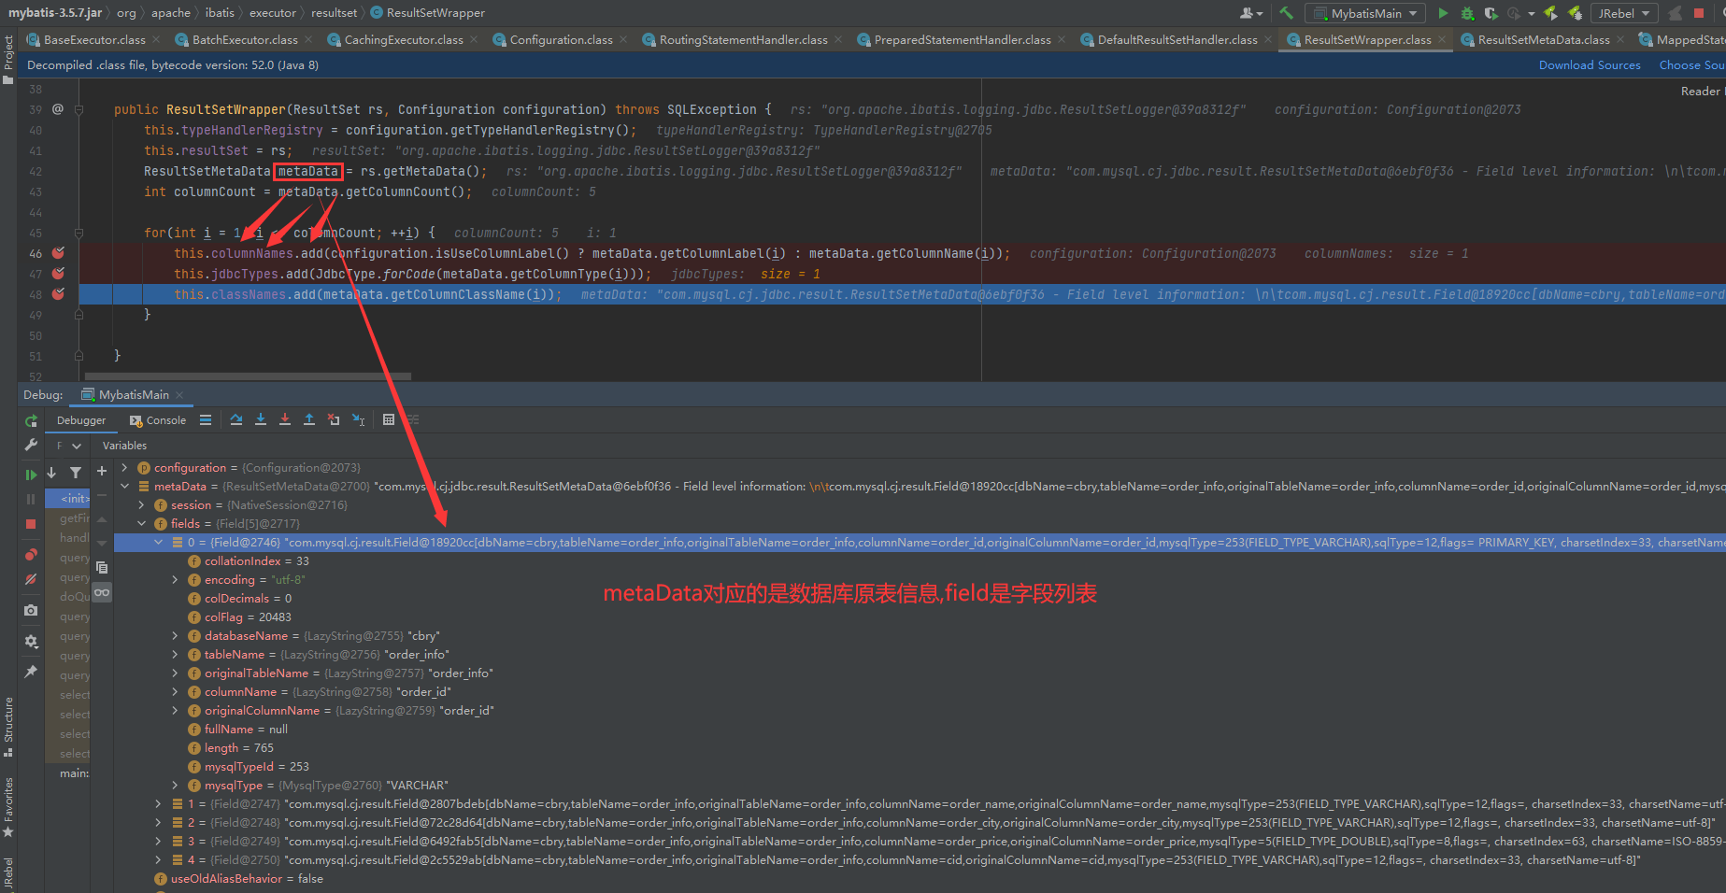Screen dimensions: 1726x893
Task: Open debugger settings wrench icon
Action: (x=31, y=446)
